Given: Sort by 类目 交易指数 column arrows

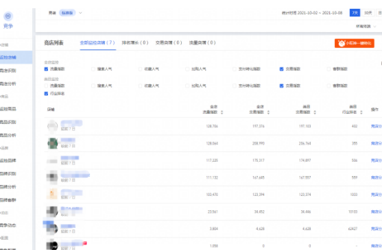Looking at the screenshot, I should tap(315, 112).
